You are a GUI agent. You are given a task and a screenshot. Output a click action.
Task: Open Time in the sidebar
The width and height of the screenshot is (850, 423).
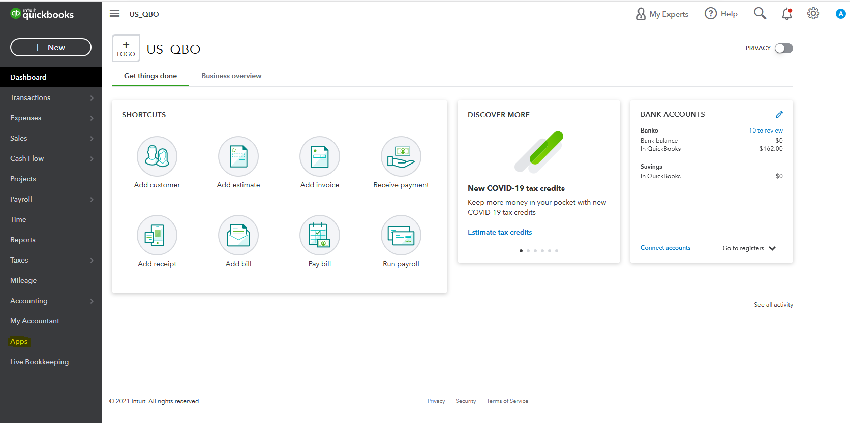(51, 219)
